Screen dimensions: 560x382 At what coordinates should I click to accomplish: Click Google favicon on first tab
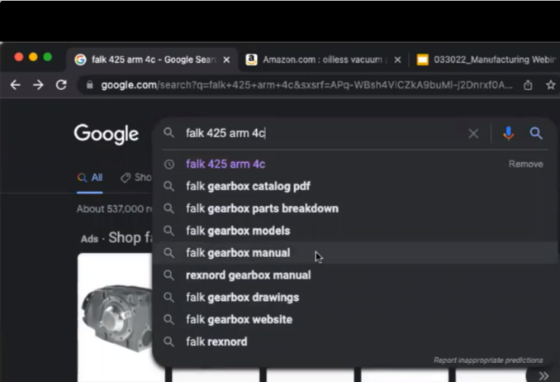coord(80,60)
